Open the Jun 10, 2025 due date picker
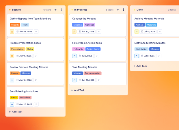 tap(24, 80)
